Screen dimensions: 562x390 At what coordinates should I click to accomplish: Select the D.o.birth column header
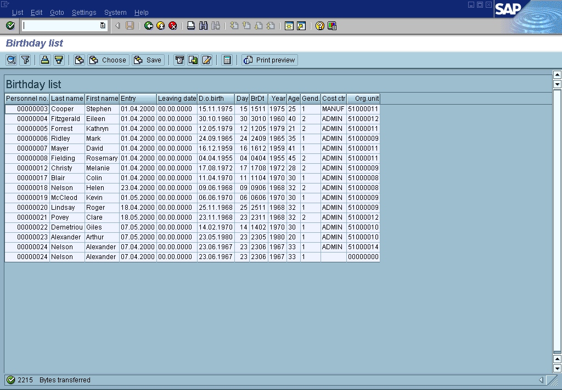(x=216, y=99)
